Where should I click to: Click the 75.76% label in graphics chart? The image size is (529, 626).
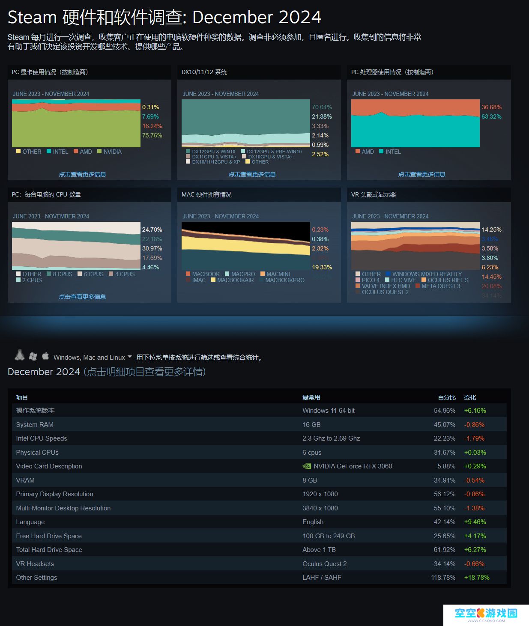pos(152,135)
